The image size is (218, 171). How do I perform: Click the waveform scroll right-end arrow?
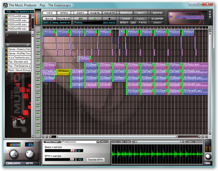[x=183, y=142]
